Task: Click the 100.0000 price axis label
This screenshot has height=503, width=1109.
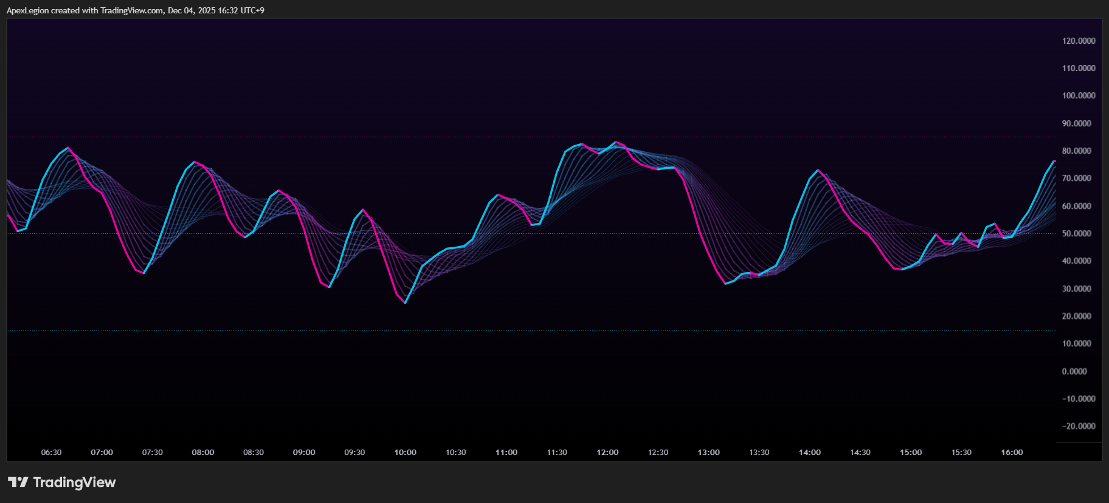Action: (1079, 95)
